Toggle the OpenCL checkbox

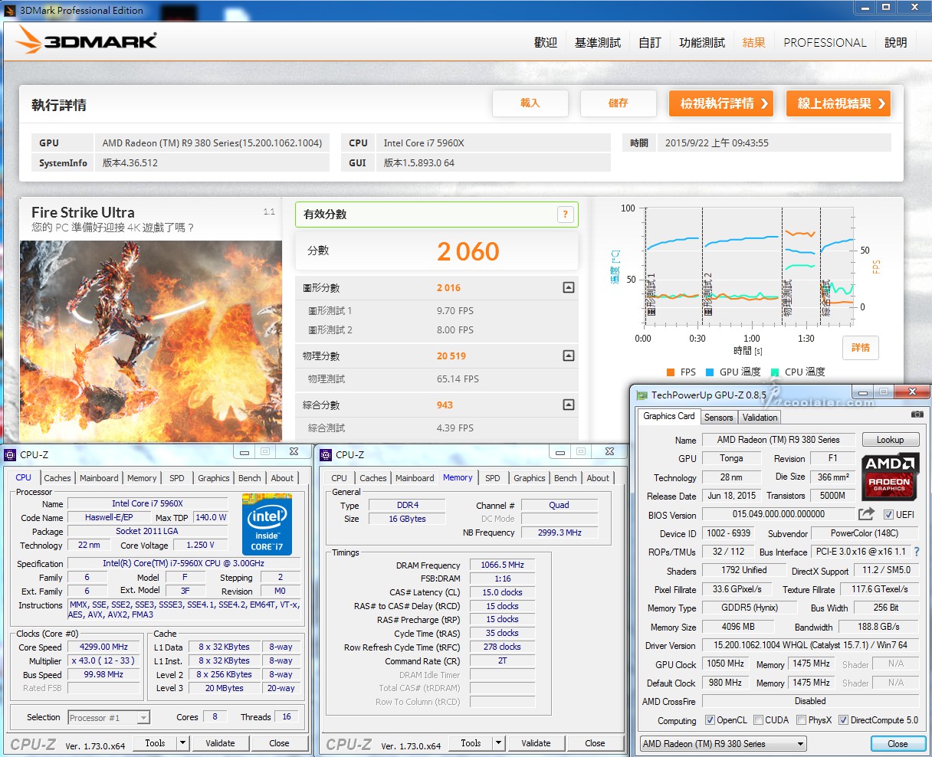coord(709,720)
